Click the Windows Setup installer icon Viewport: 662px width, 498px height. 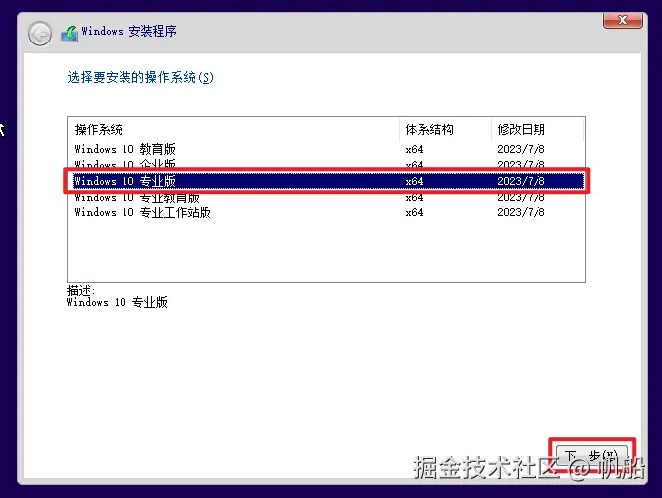pos(69,34)
